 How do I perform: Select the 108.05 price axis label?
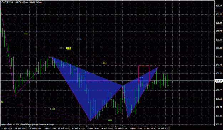click(x=219, y=40)
